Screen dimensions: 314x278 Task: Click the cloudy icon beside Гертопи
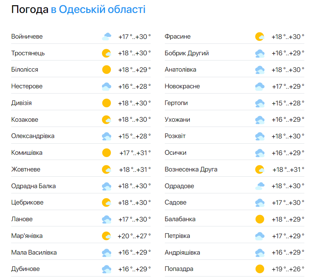click(x=259, y=103)
